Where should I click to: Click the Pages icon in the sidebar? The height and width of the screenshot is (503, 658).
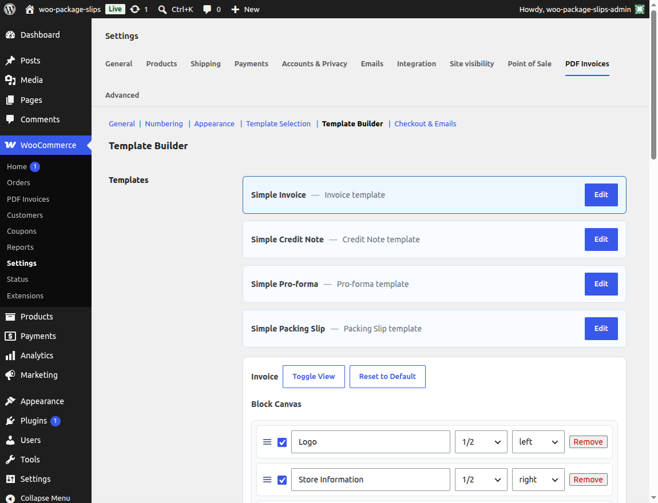click(10, 100)
